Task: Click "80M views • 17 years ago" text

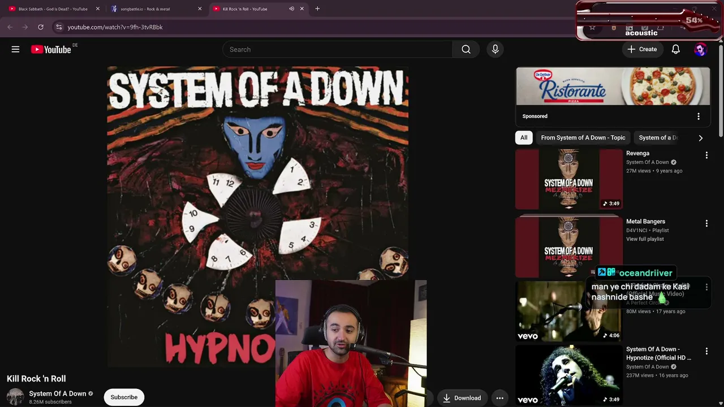Action: [656, 311]
